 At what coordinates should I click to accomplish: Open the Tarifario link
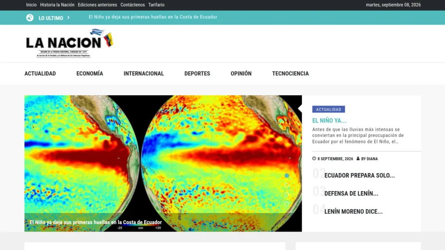[156, 5]
